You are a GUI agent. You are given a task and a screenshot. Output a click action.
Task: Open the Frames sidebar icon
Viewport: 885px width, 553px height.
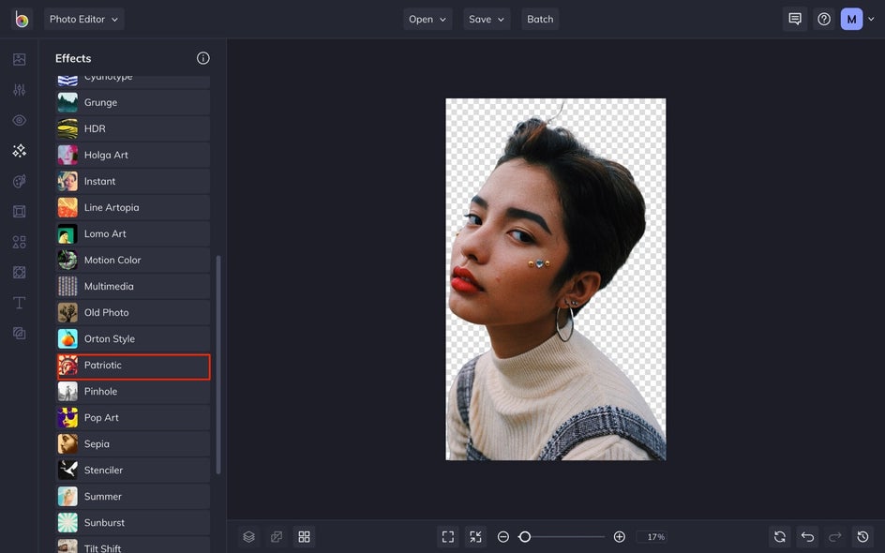coord(19,212)
